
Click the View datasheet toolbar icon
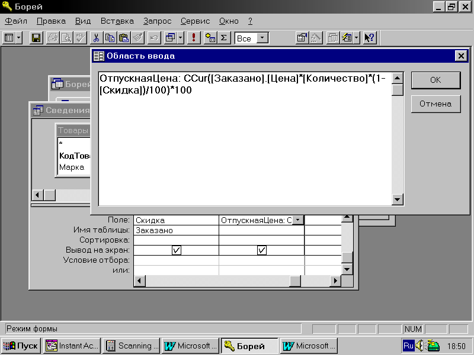coord(9,38)
